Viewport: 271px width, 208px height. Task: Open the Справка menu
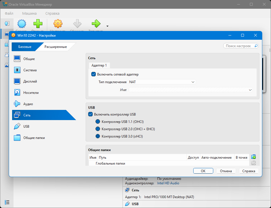(52, 13)
